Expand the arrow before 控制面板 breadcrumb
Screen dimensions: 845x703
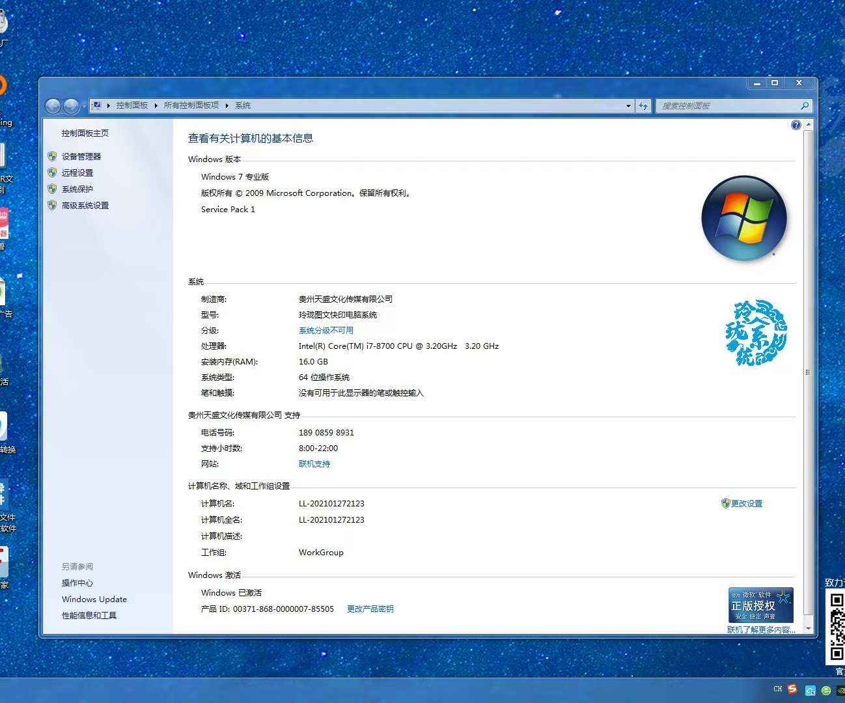[x=109, y=105]
